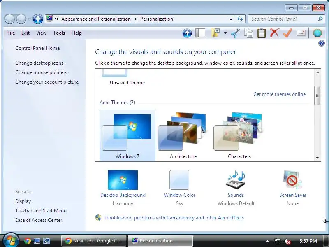Open Ease of Access Center link
Image resolution: width=329 pixels, height=247 pixels.
point(39,220)
